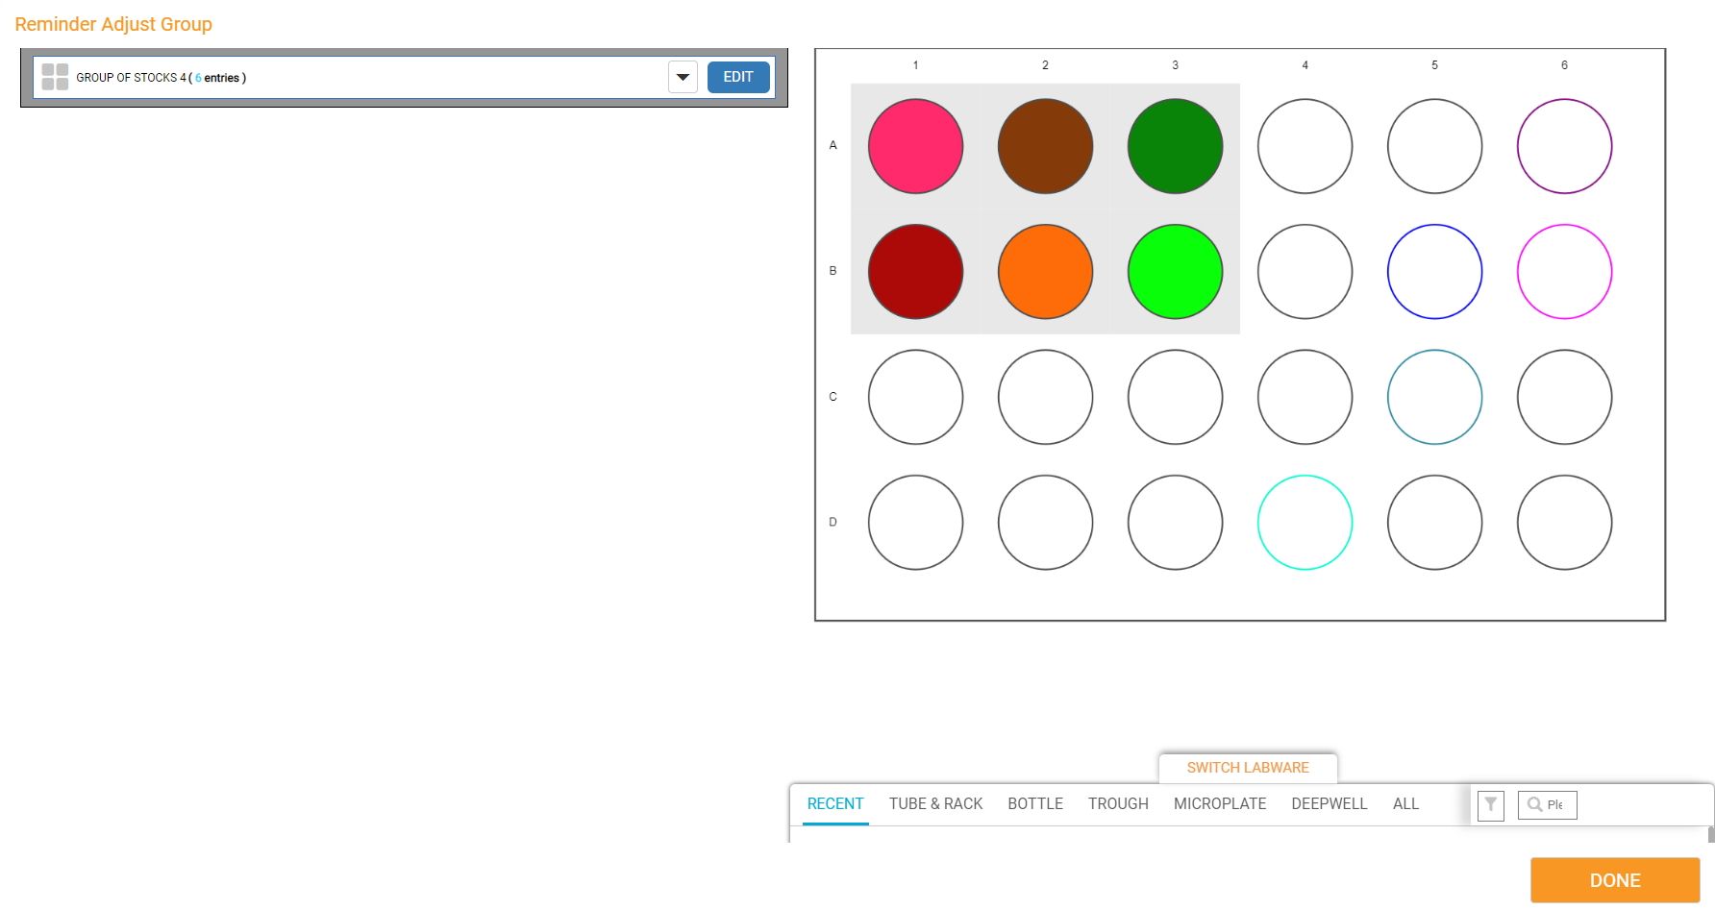Click empty well C2
The image size is (1715, 910).
1045,397
